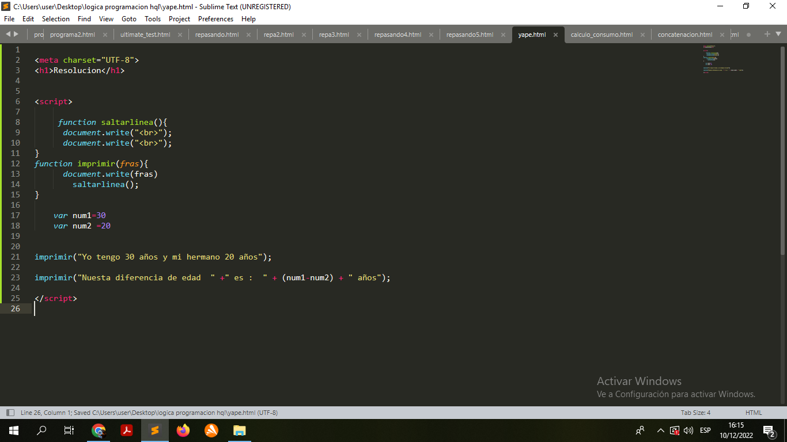Open Adobe Acrobat from taskbar
Viewport: 787px width, 442px height.
(x=127, y=430)
